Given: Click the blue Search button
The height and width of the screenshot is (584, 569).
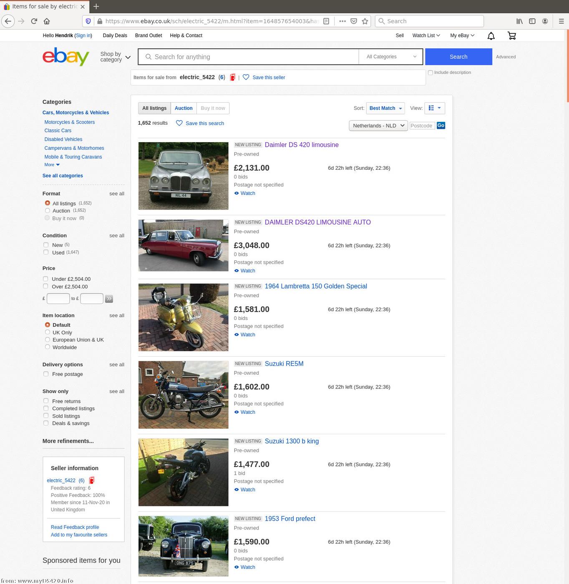Looking at the screenshot, I should [458, 57].
